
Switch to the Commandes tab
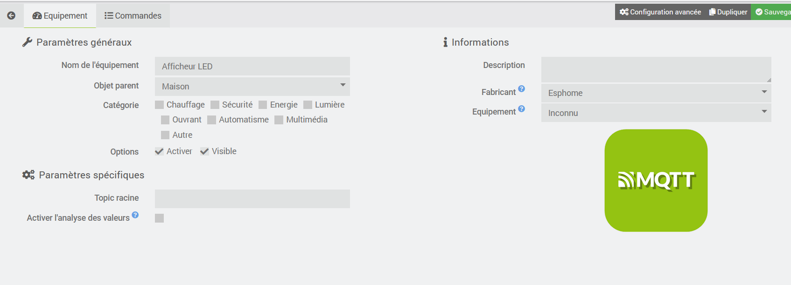tap(133, 16)
